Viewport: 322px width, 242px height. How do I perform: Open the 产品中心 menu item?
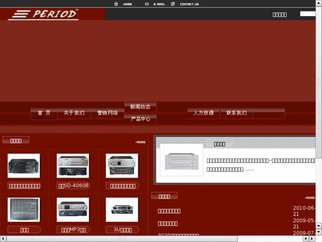pyautogui.click(x=140, y=119)
